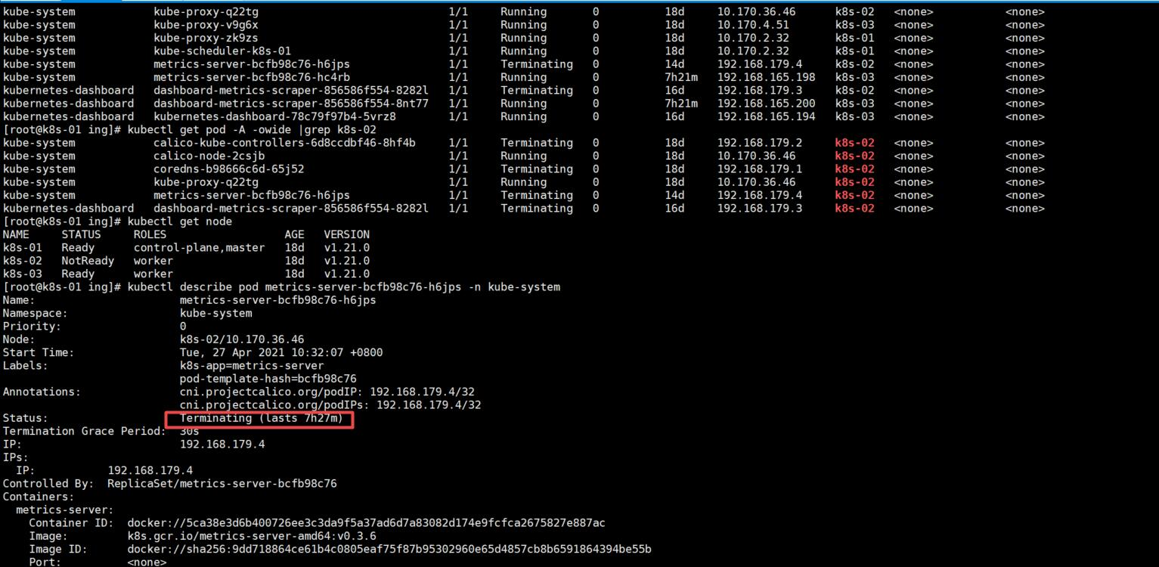The width and height of the screenshot is (1159, 567).
Task: Click the 'Namespace:' field label
Action: point(36,313)
